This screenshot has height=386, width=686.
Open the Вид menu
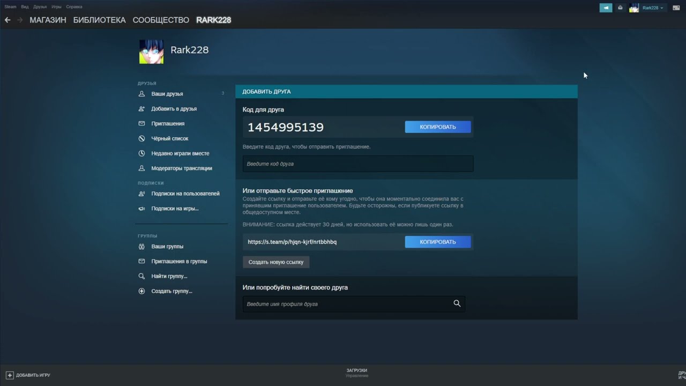click(x=25, y=7)
